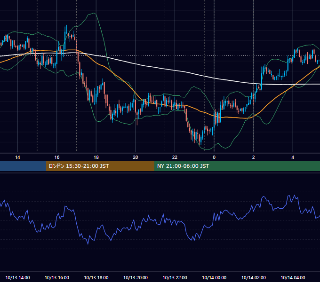Click the 10/13 18:00 time label

coord(96,277)
